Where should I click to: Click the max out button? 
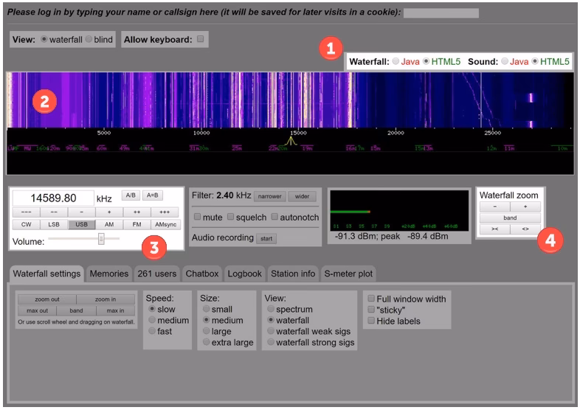pyautogui.click(x=38, y=310)
